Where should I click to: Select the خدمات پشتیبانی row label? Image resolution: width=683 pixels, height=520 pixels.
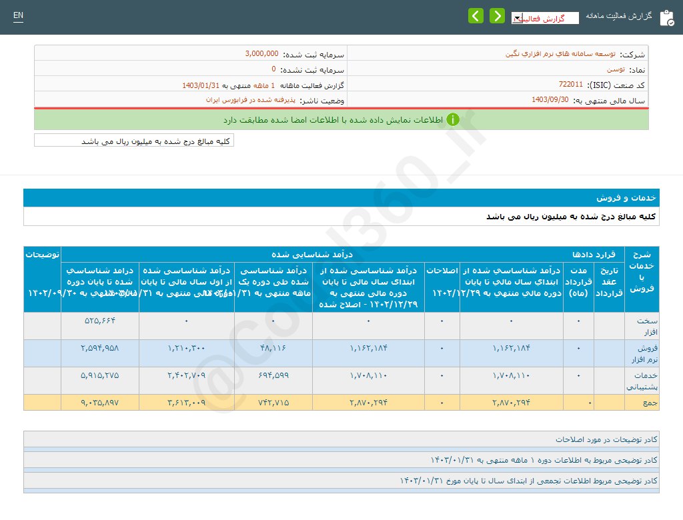pos(642,381)
